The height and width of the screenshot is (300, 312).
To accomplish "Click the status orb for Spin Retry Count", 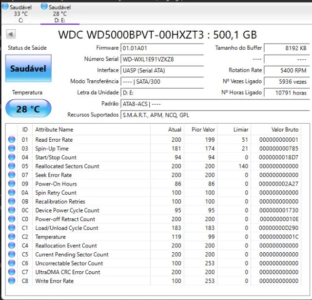I will (x=12, y=192).
